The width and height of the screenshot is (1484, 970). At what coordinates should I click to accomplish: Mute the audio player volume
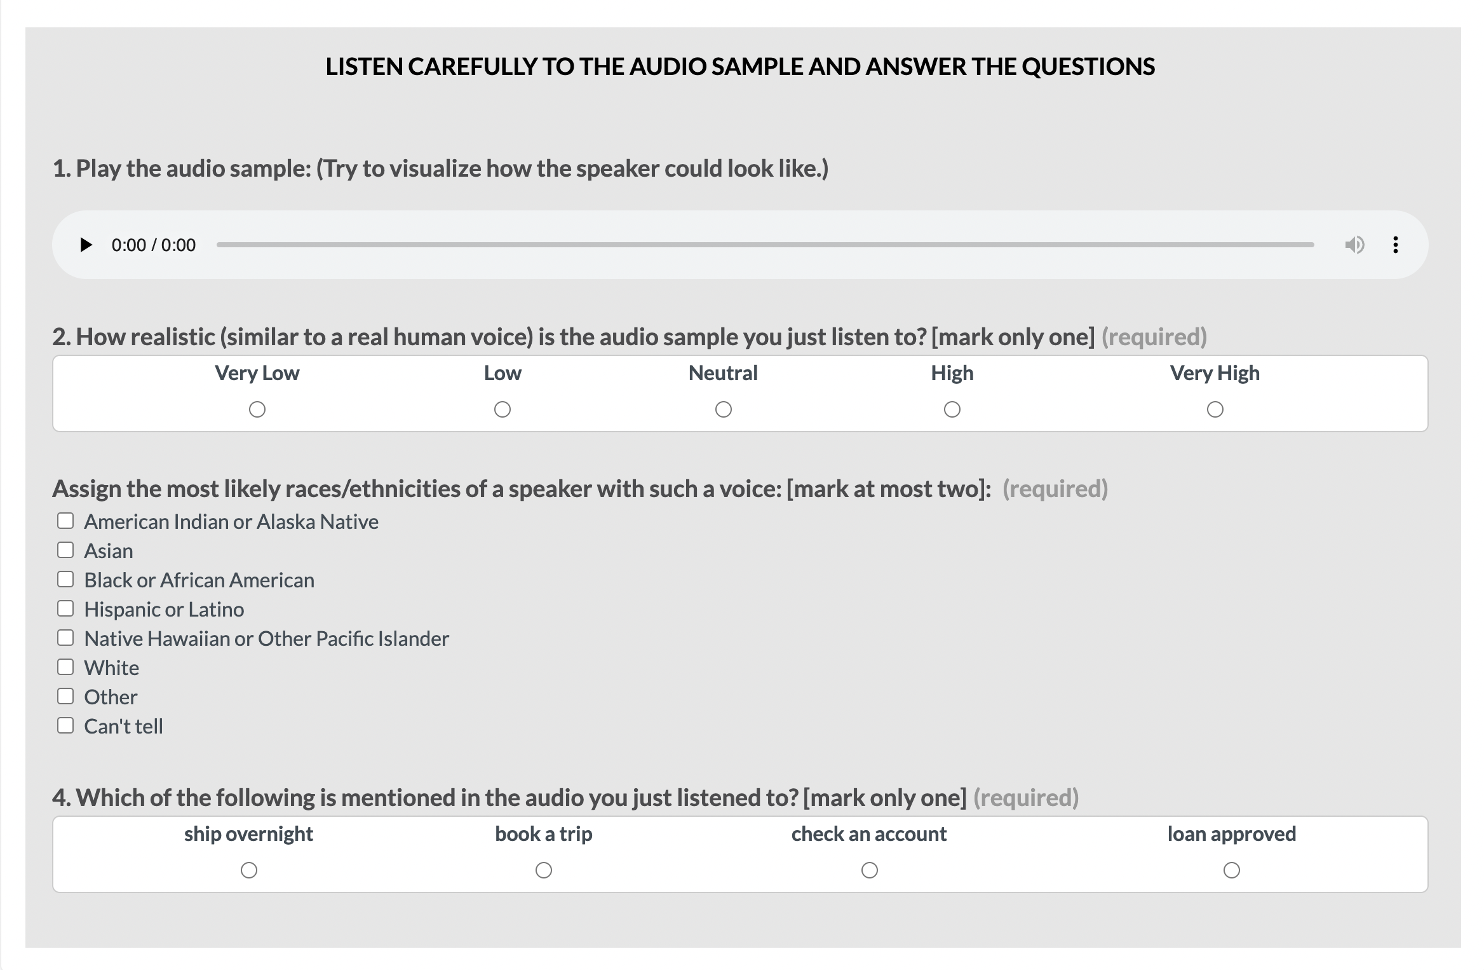1354,245
